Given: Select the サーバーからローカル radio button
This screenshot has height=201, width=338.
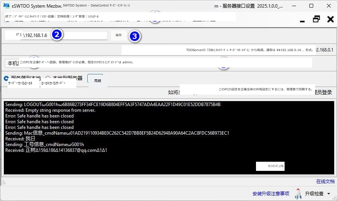Looking at the screenshot, I should [6, 79].
